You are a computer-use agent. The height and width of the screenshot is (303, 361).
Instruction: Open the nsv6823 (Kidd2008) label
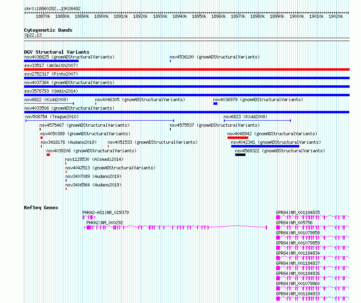point(245,117)
